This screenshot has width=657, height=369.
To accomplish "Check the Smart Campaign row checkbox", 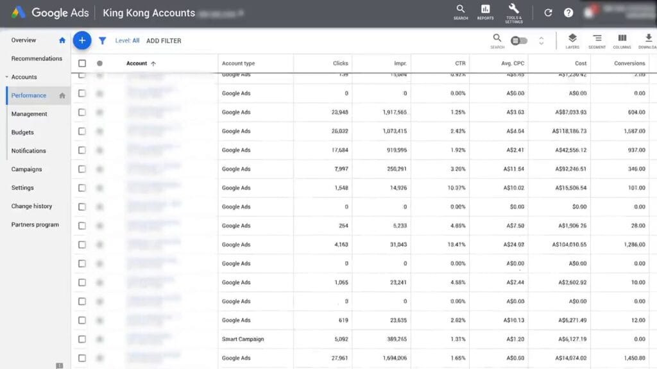I will 81,339.
